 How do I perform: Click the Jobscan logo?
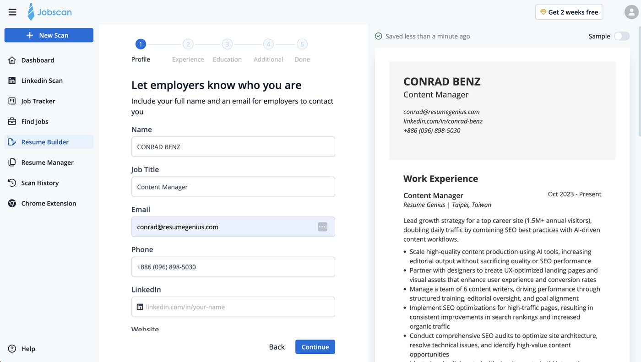pyautogui.click(x=49, y=12)
